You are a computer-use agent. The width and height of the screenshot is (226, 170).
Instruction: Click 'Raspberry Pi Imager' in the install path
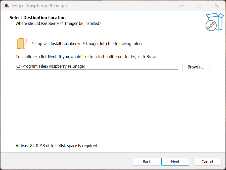[x=67, y=66]
